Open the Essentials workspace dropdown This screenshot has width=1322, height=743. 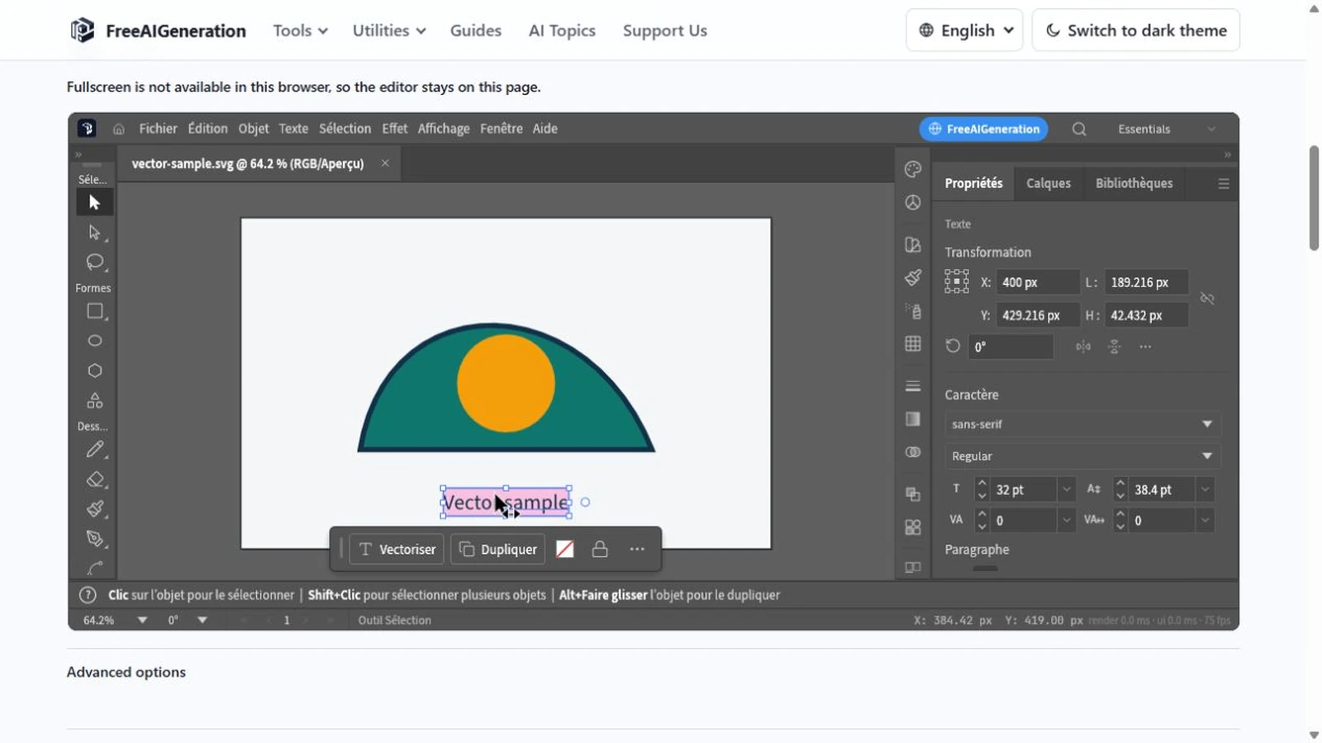tap(1167, 129)
